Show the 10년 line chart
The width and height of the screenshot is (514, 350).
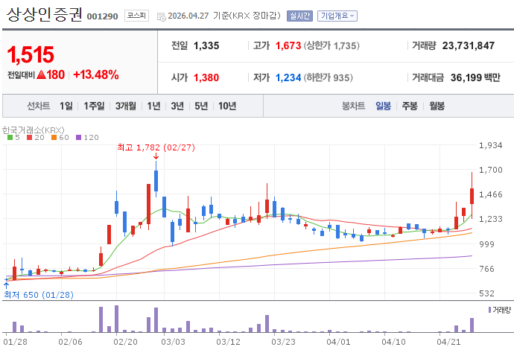227,106
